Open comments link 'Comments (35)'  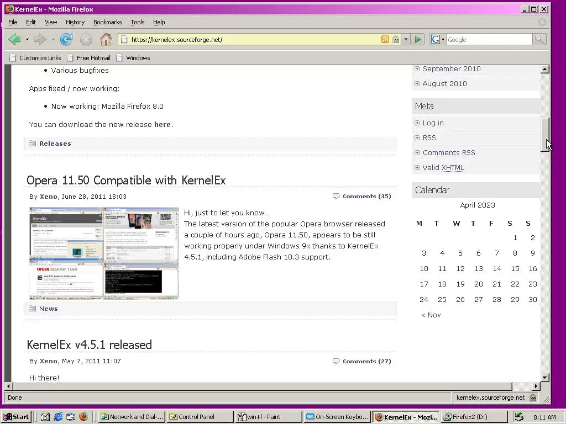click(x=367, y=196)
